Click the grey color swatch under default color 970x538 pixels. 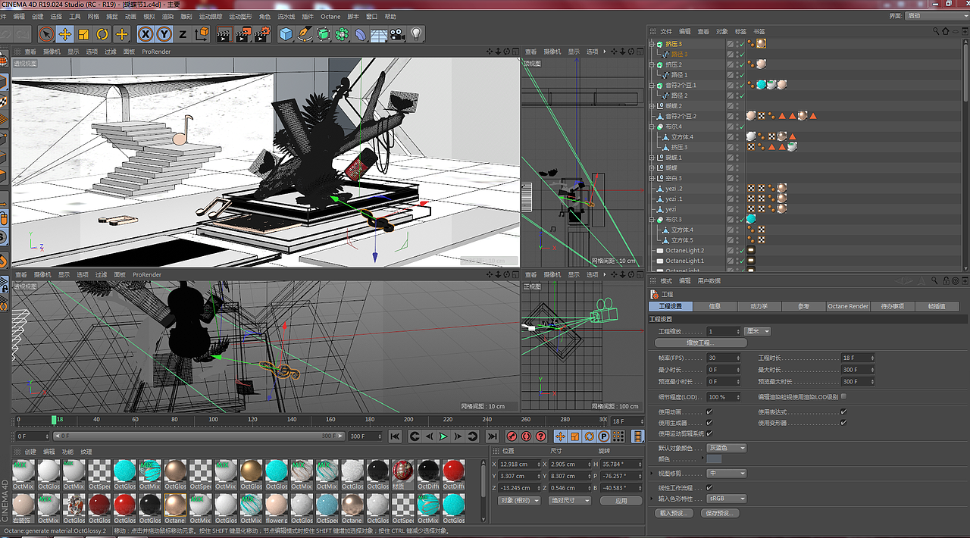tap(715, 458)
